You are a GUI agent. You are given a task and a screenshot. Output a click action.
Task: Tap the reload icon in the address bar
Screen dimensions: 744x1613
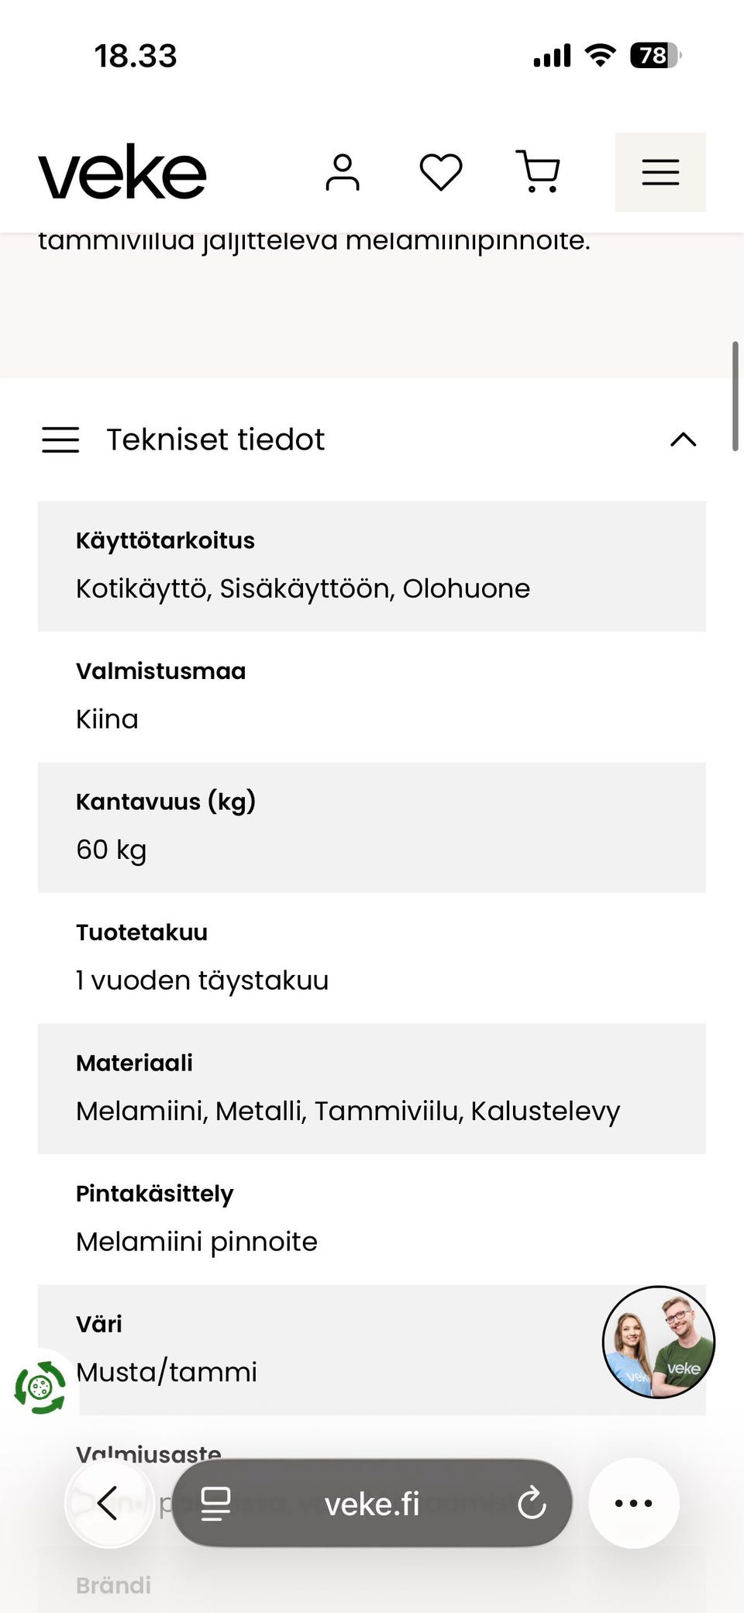pos(532,1501)
